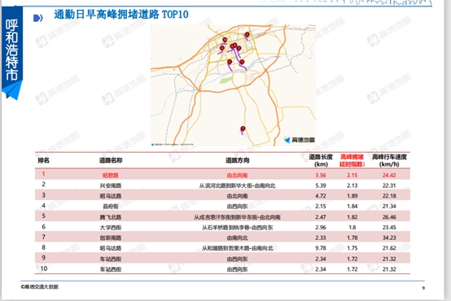
Task: Click the peak speed value 26.46
Action: pos(389,217)
